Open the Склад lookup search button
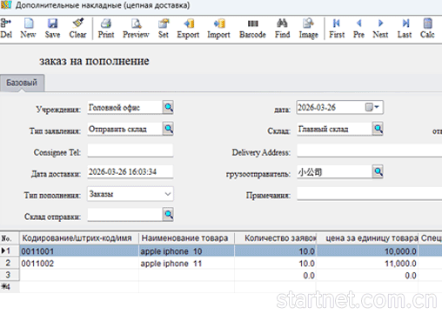The image size is (442, 314). click(378, 129)
